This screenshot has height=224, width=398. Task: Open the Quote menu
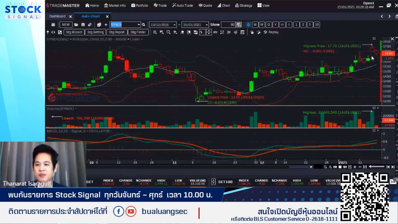[x=205, y=5]
